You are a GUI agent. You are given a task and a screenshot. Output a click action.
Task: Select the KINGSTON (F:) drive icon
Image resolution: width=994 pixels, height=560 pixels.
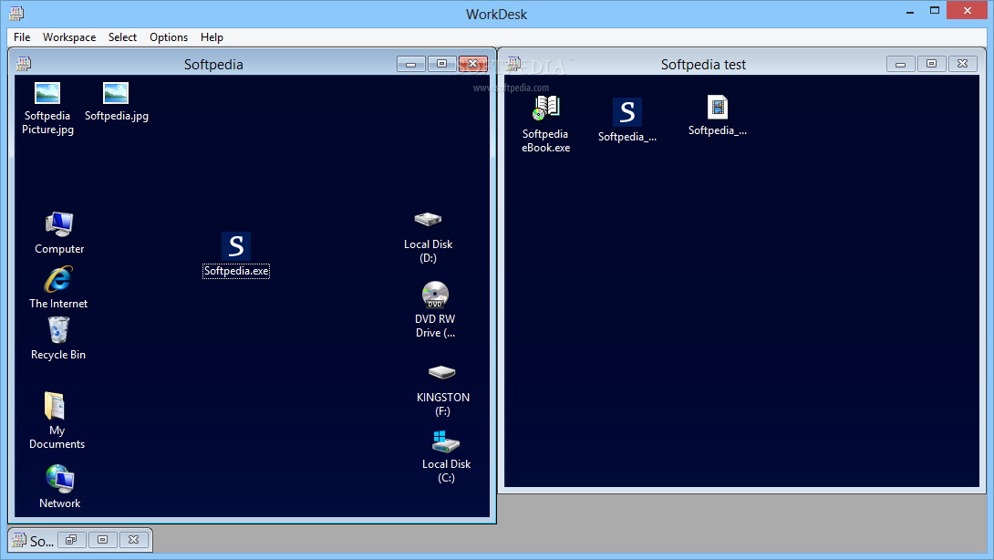[442, 372]
